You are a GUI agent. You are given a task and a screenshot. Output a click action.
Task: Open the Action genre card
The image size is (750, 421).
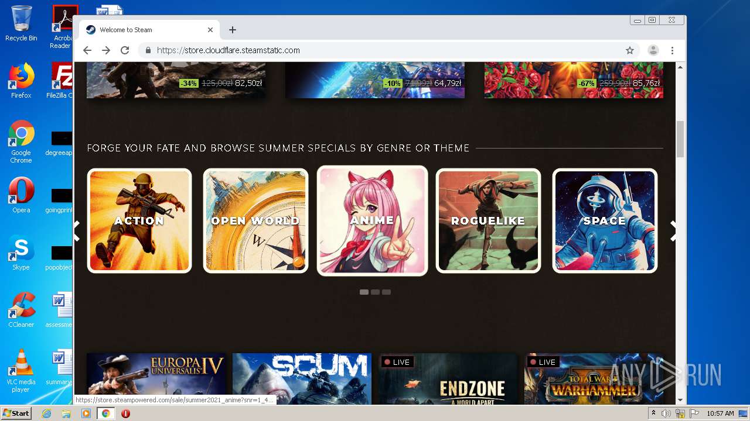coord(139,221)
